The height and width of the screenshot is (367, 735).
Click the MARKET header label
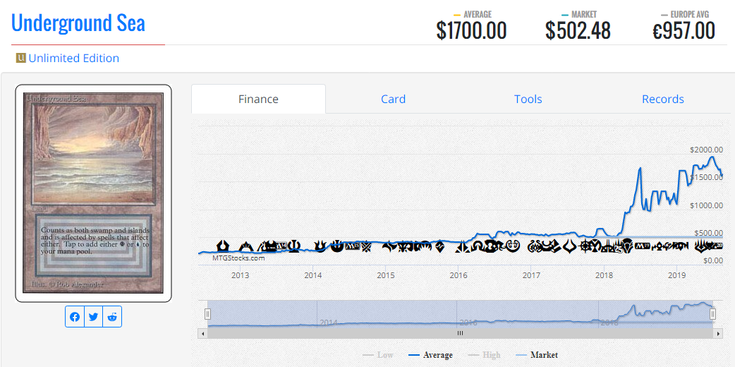coord(584,15)
